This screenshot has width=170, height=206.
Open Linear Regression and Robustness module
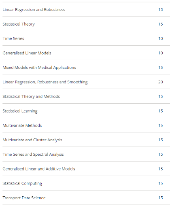click(x=34, y=10)
